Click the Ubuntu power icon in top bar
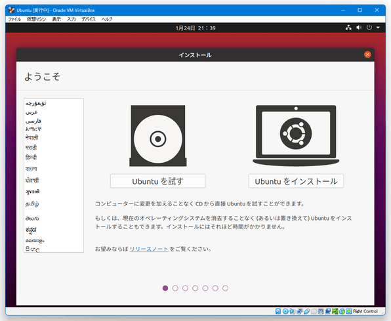391x321 pixels. [369, 28]
